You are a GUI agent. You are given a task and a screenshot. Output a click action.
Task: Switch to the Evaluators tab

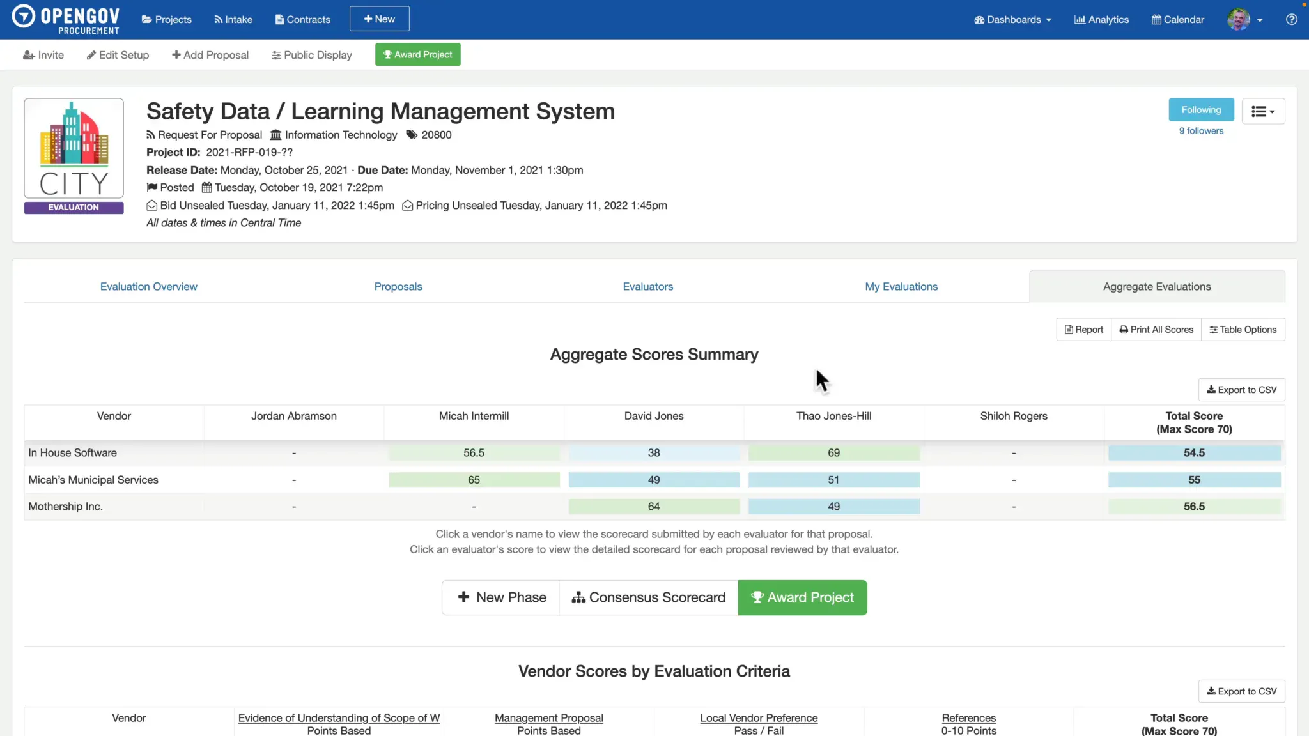(647, 286)
